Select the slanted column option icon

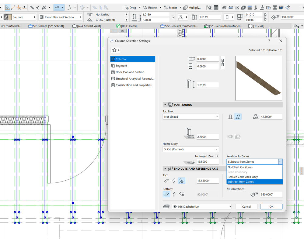(238, 117)
